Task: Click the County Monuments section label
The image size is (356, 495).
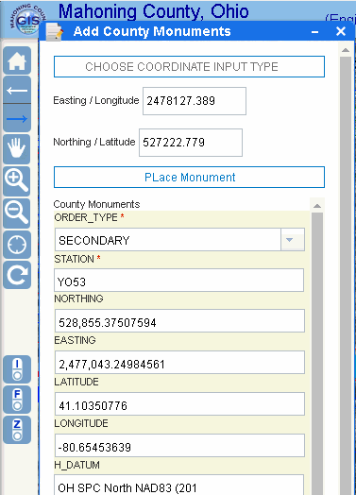Action: (x=96, y=204)
